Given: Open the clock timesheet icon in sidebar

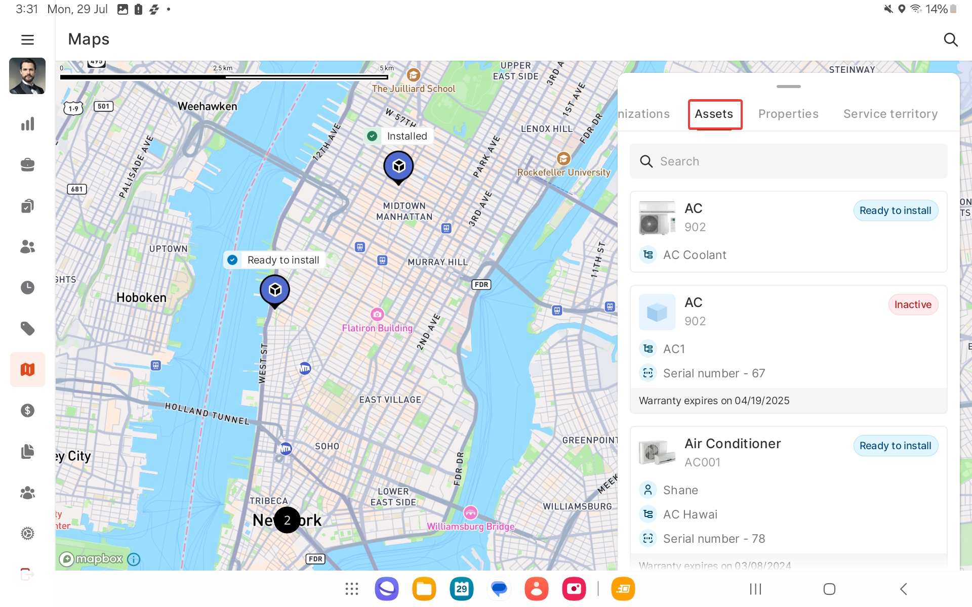Looking at the screenshot, I should [27, 287].
